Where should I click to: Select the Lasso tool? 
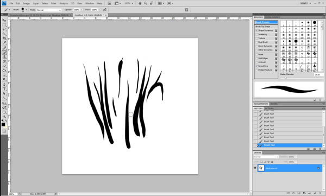coord(4,29)
